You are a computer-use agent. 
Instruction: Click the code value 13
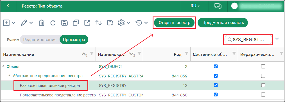point(185,86)
